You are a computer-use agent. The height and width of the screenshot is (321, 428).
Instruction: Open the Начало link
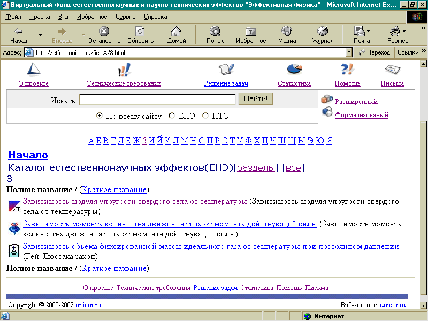point(28,155)
